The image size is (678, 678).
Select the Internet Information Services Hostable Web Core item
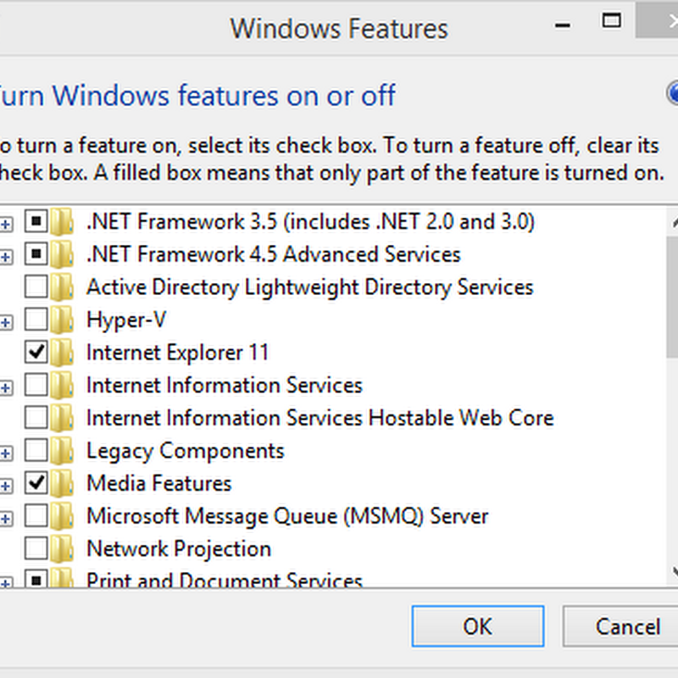coord(320,418)
